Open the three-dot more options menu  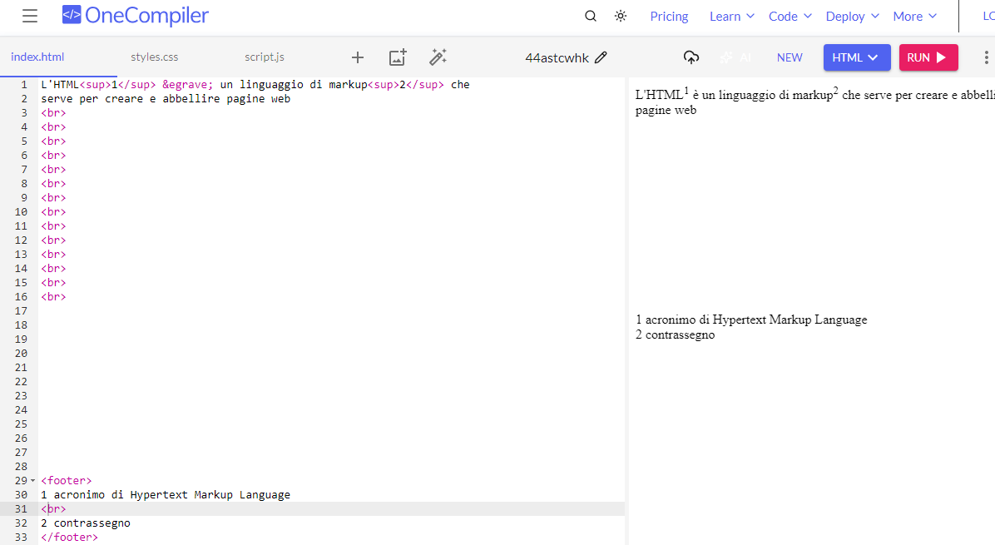pos(988,57)
